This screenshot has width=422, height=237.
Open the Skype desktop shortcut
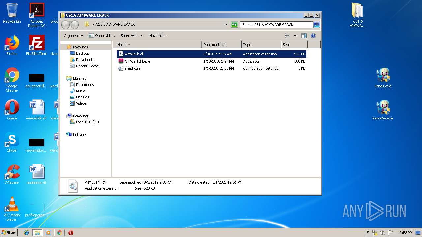pos(12,142)
